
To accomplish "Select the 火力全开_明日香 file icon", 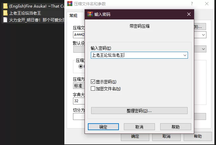I will click(x=5, y=20).
